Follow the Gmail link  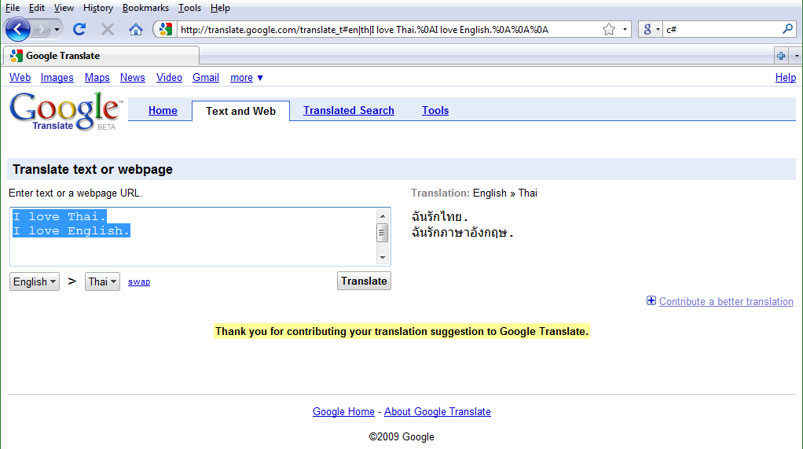[x=206, y=77]
